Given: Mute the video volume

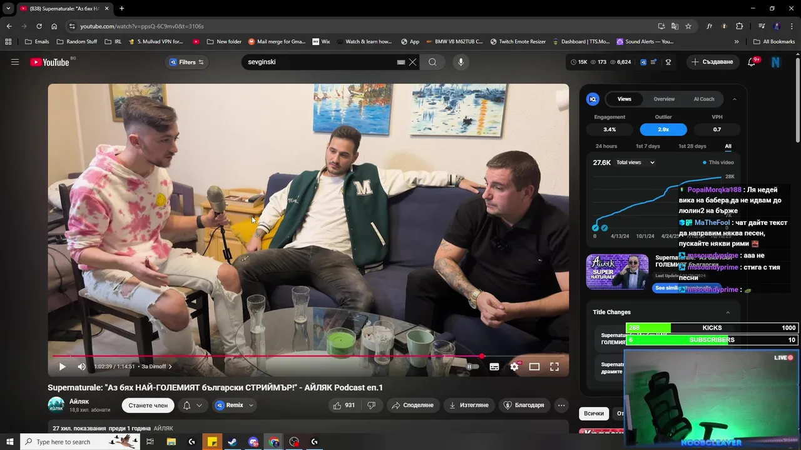Looking at the screenshot, I should click(x=81, y=367).
